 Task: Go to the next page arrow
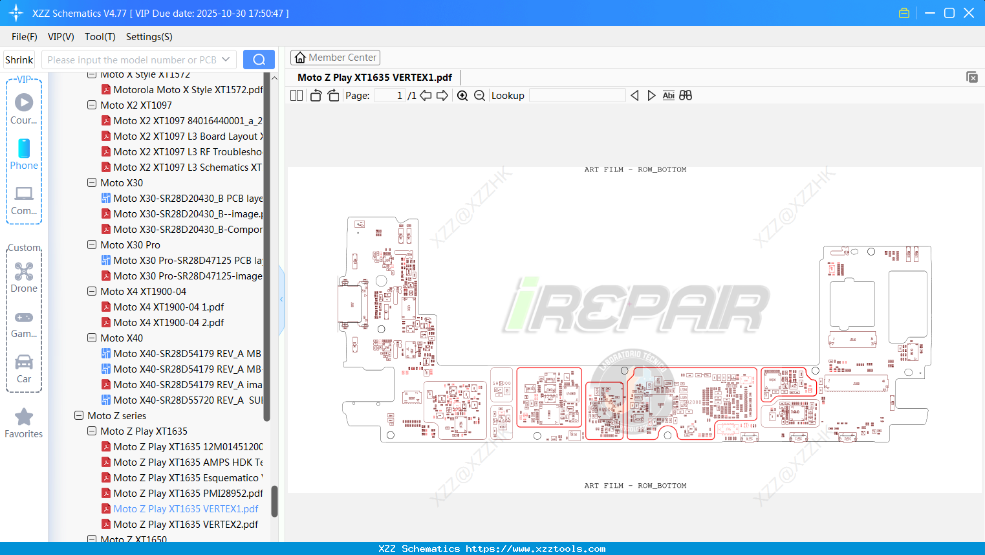pyautogui.click(x=442, y=96)
